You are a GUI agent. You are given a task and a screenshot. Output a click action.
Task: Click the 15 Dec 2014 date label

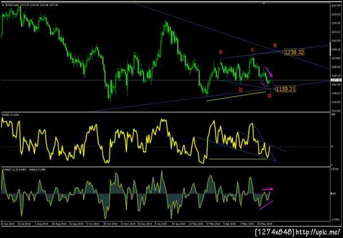coord(145,224)
